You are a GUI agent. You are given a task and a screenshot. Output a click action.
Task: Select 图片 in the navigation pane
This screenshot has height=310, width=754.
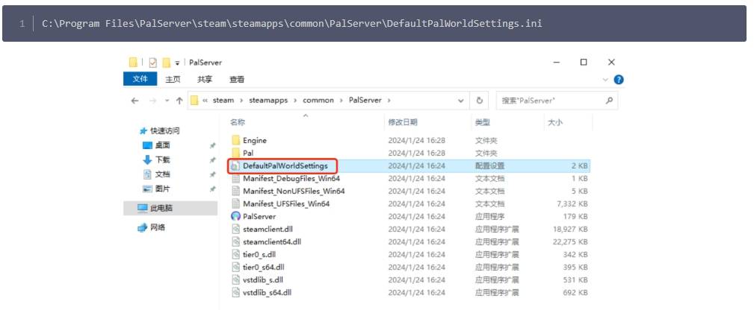[162, 189]
